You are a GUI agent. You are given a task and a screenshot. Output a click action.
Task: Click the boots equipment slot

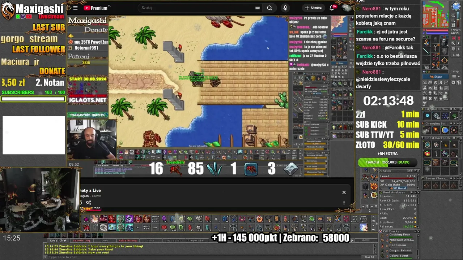[x=436, y=65]
